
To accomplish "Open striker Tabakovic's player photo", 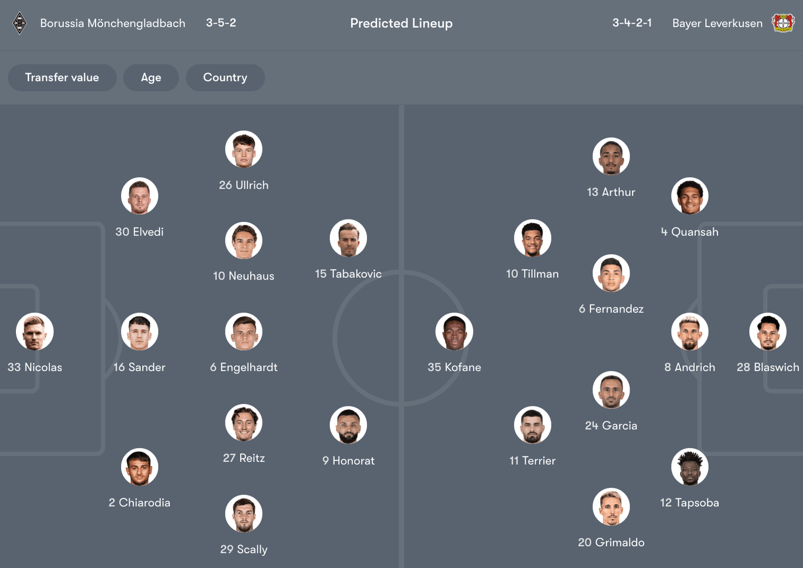I will tap(348, 238).
